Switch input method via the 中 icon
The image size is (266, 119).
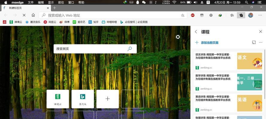tap(208, 2)
